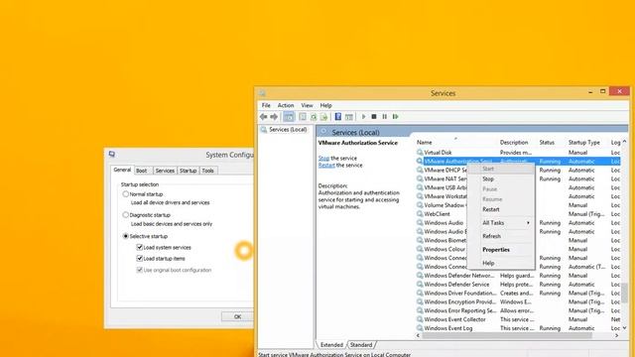Viewport: 635px width, 357px height.
Task: Click OK in System Configuration
Action: click(237, 316)
